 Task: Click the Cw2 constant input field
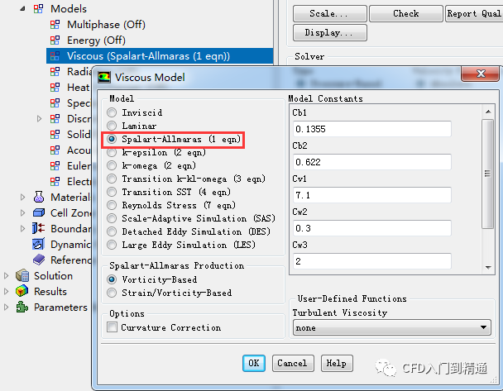[x=371, y=228]
